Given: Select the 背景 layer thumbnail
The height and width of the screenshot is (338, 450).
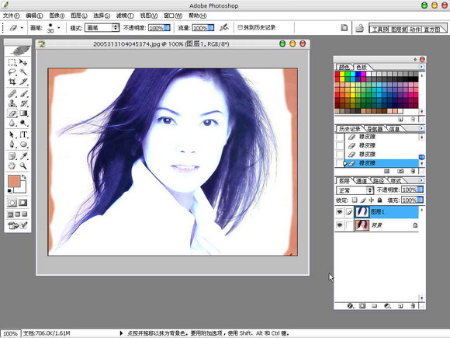Looking at the screenshot, I should click(362, 225).
